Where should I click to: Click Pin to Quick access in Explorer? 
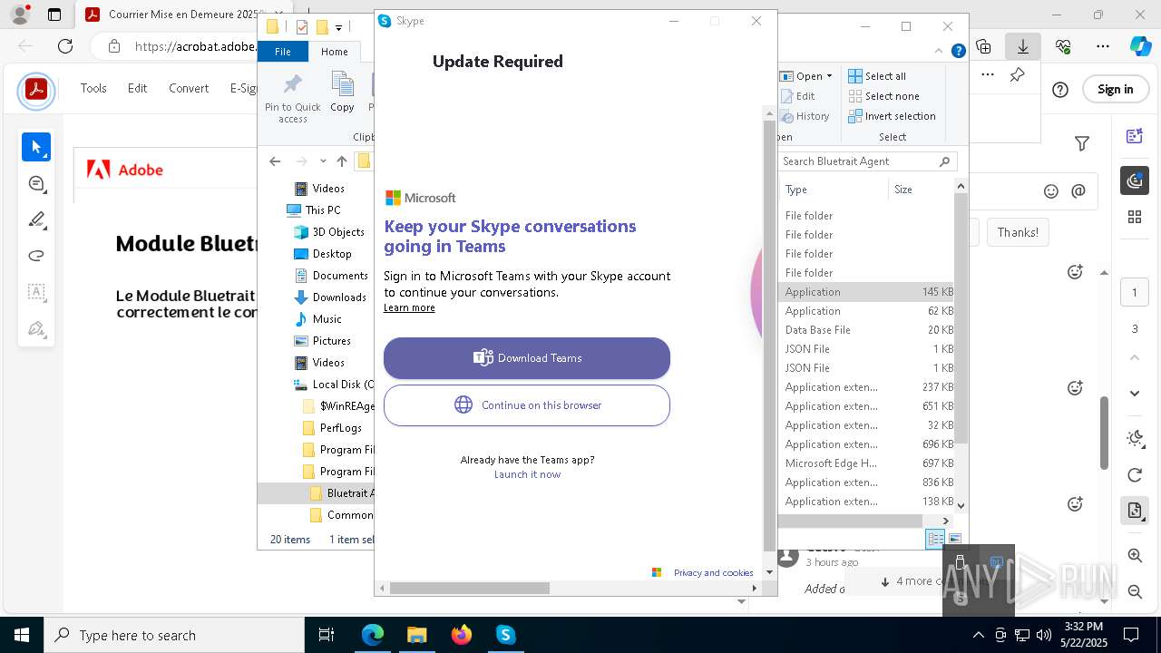pyautogui.click(x=292, y=98)
